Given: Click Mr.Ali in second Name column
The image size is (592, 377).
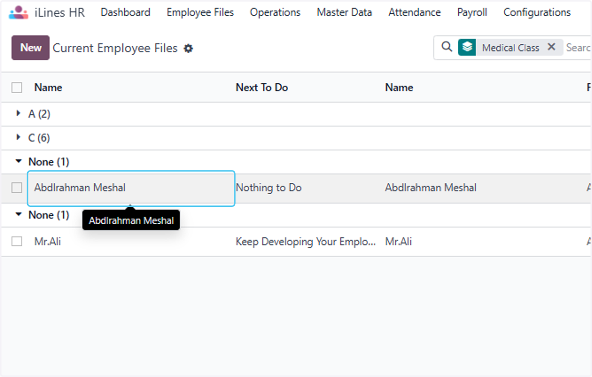Looking at the screenshot, I should click(399, 241).
